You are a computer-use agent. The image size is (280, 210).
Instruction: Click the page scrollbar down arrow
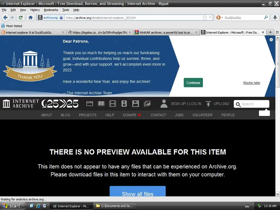(x=278, y=194)
